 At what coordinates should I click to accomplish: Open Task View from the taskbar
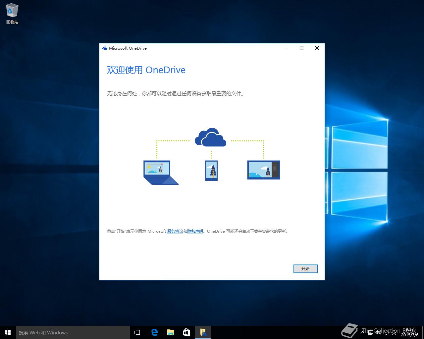point(138,332)
